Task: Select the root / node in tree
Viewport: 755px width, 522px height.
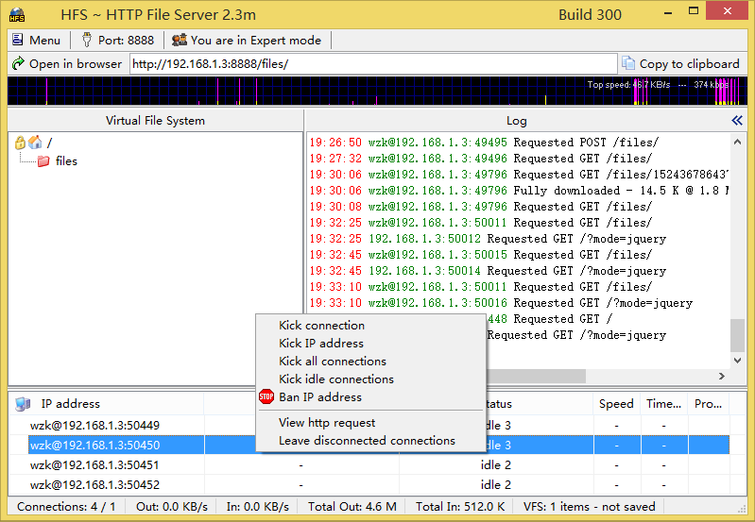Action: [49, 143]
